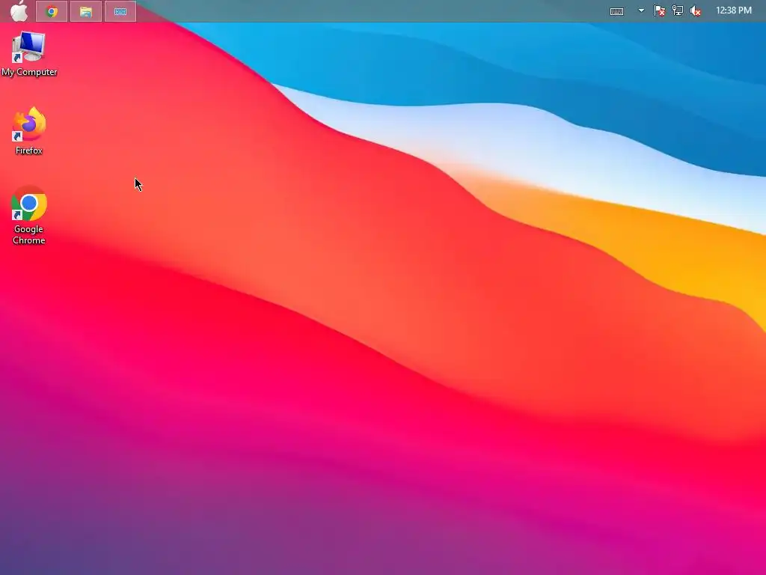Click the "Firefox" icon label

[x=29, y=150]
